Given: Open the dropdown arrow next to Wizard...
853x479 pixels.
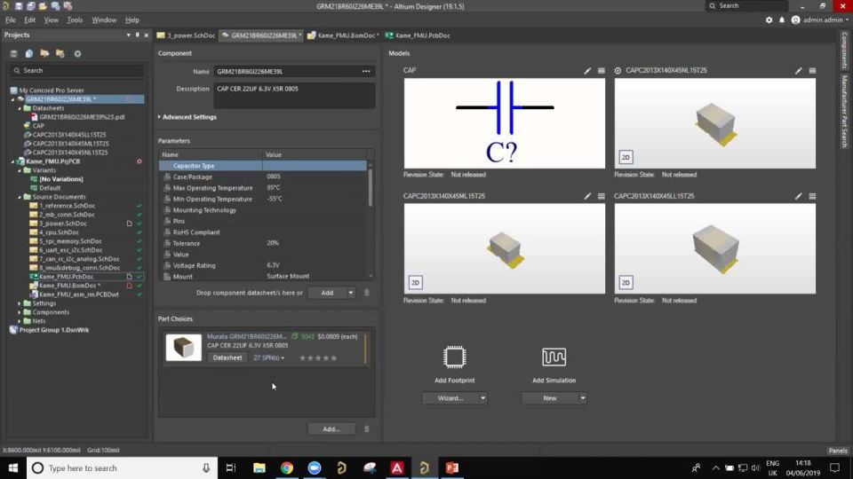Looking at the screenshot, I should pyautogui.click(x=482, y=398).
